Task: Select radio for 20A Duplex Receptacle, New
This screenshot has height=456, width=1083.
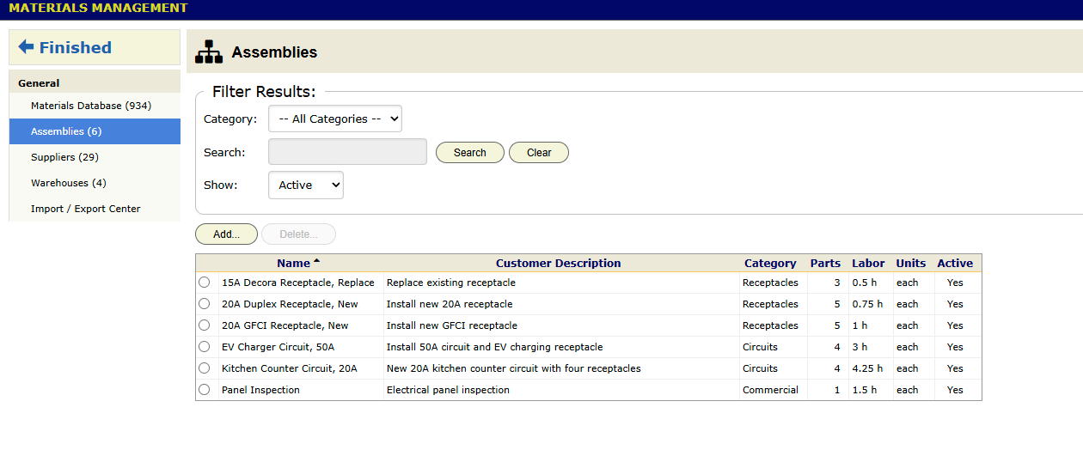Action: pos(204,304)
